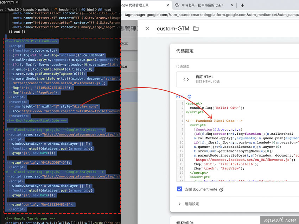Open second googletagmanager gtag/js link
This screenshot has width=299, height=224.
click(x=82, y=177)
